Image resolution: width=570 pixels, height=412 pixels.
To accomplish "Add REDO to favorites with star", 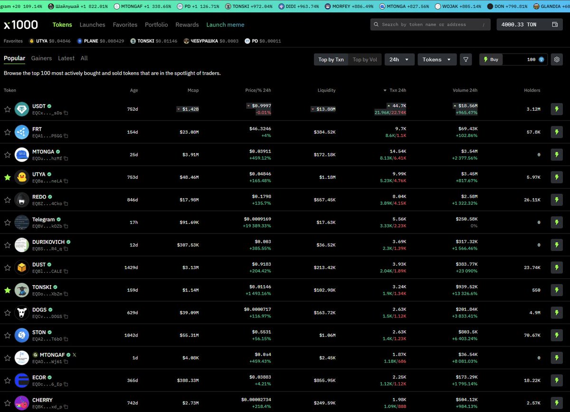I will 7,200.
